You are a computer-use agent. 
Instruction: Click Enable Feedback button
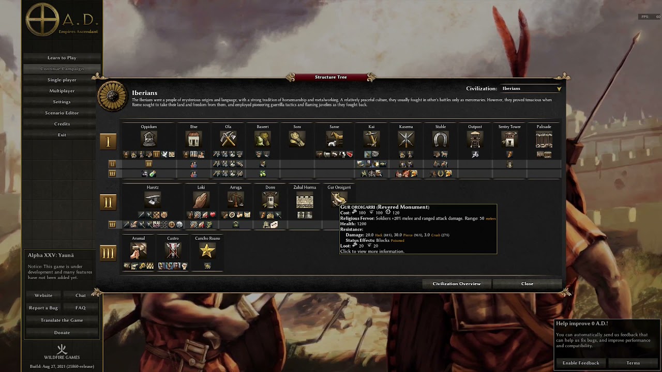(581, 363)
